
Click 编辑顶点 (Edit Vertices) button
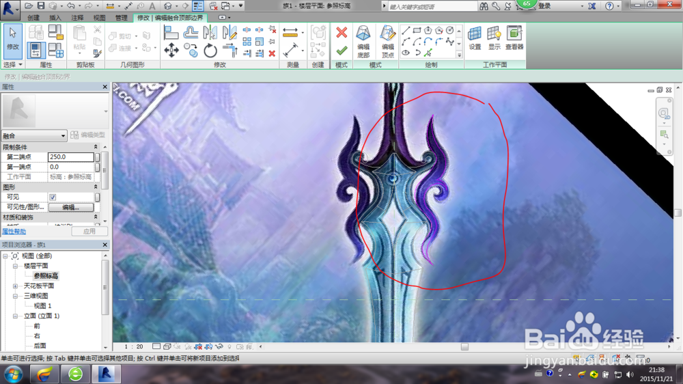click(x=387, y=42)
